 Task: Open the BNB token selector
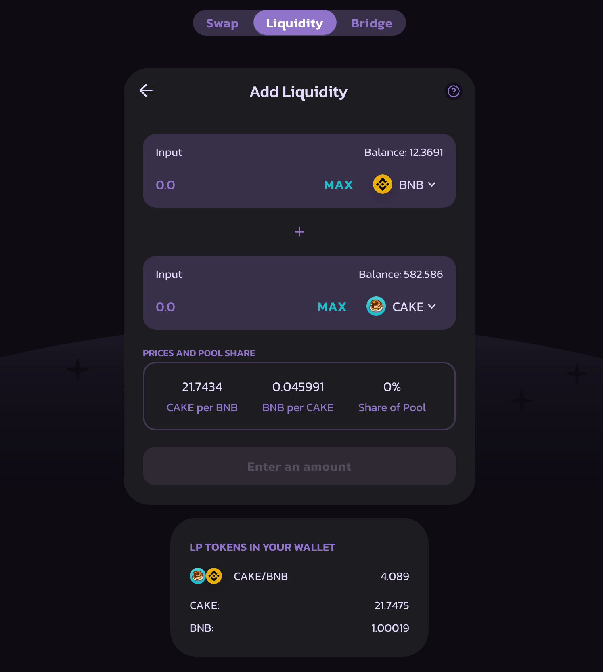[405, 185]
